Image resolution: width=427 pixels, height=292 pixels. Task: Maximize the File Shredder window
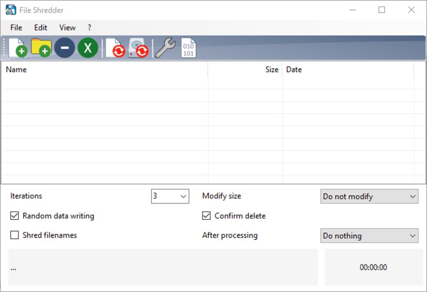382,10
